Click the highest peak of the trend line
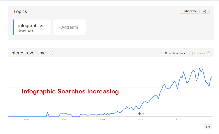Image resolution: width=219 pixels, height=134 pixels. point(199,68)
